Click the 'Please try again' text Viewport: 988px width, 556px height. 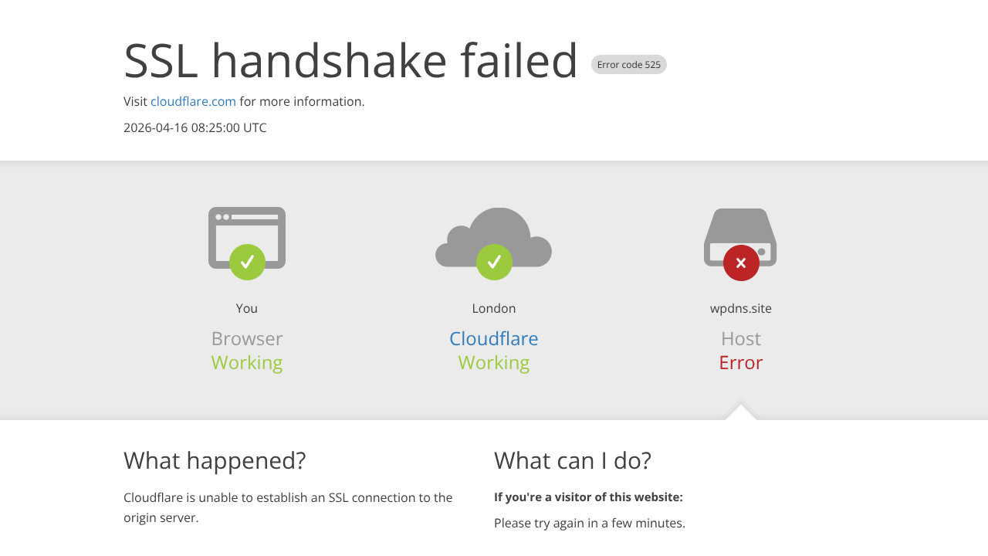click(590, 523)
